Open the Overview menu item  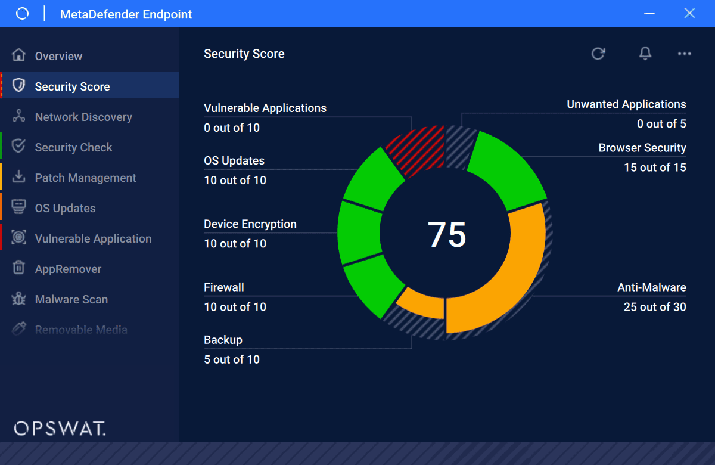[89, 56]
